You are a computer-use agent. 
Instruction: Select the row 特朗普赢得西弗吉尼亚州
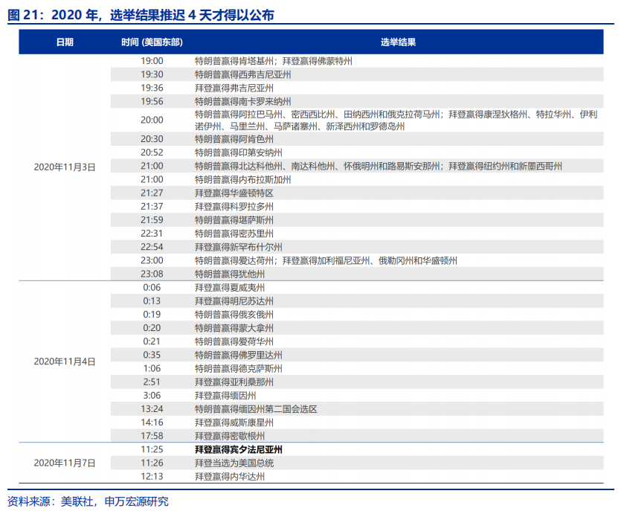(357, 74)
